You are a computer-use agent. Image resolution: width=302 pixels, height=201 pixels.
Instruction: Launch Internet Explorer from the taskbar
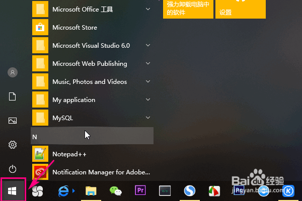click(63, 191)
